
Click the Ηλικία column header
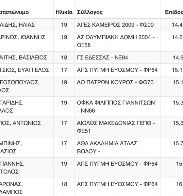(x=64, y=12)
